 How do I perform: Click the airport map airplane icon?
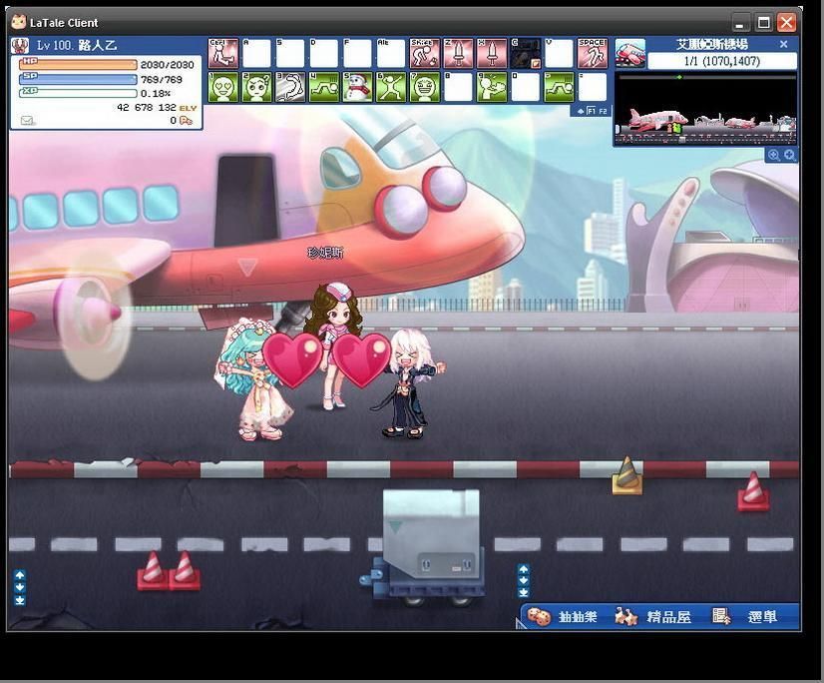[630, 53]
